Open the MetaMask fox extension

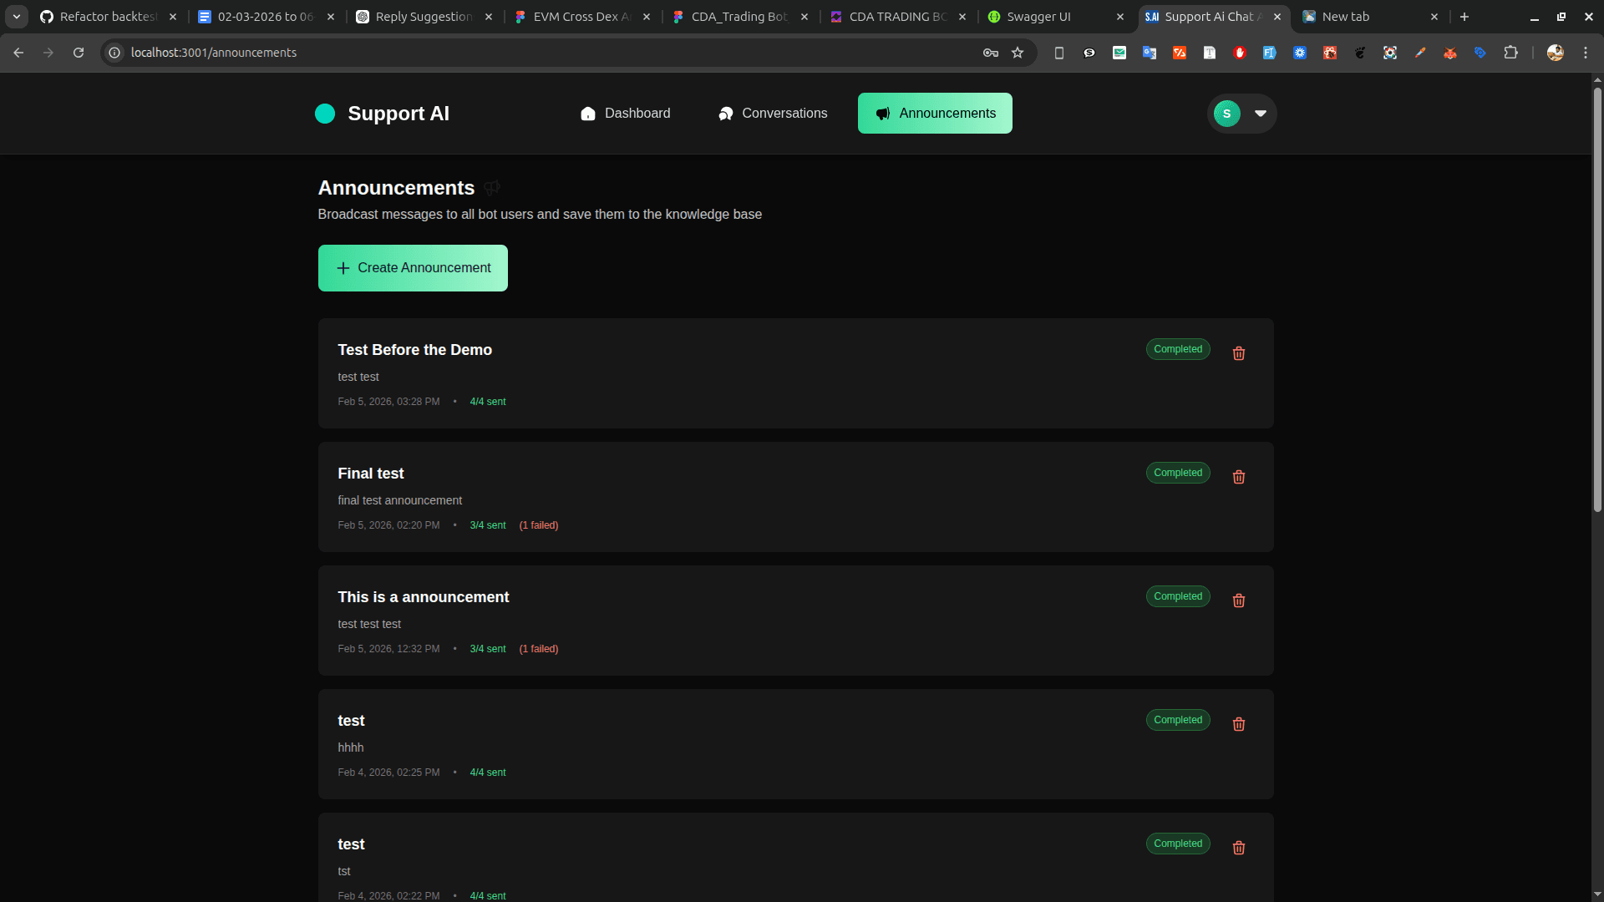1450,53
